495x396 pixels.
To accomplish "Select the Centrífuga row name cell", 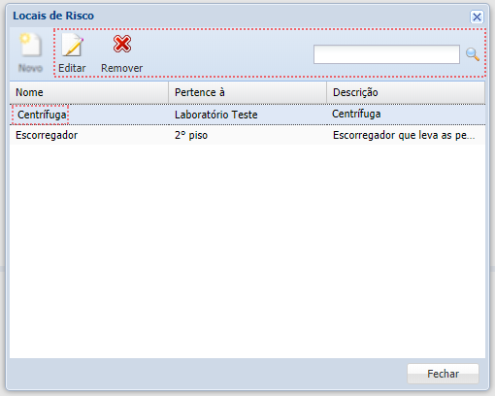I will tap(42, 115).
